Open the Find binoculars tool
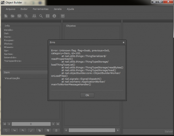The image size is (174, 136). 34,16
